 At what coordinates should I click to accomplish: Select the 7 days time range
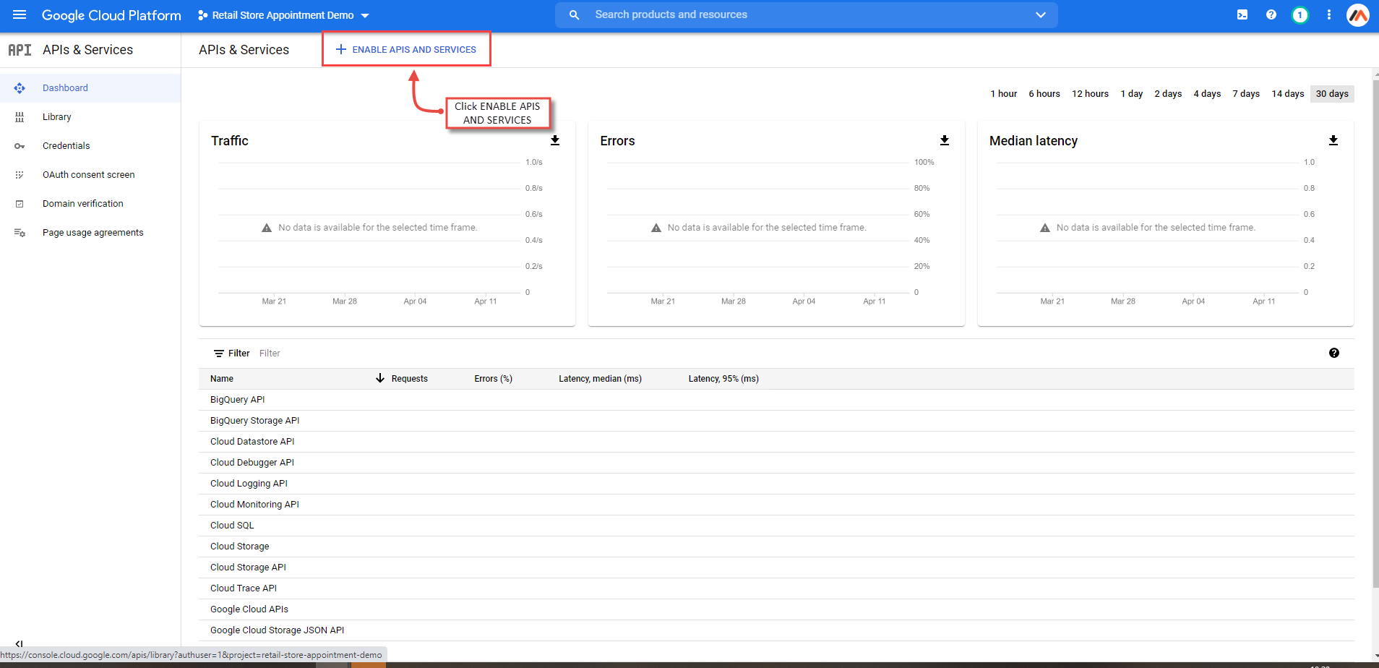(x=1246, y=94)
